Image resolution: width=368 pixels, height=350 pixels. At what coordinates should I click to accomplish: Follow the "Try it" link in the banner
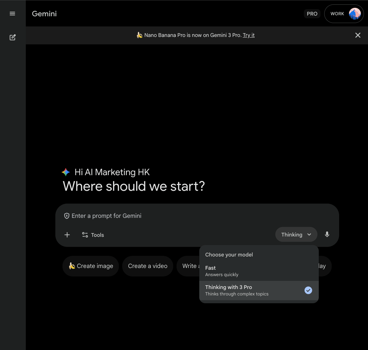click(249, 35)
